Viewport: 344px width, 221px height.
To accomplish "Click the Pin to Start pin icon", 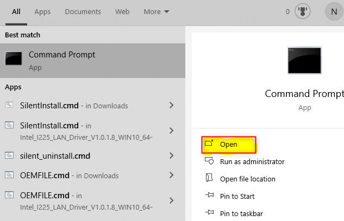I will (209, 195).
